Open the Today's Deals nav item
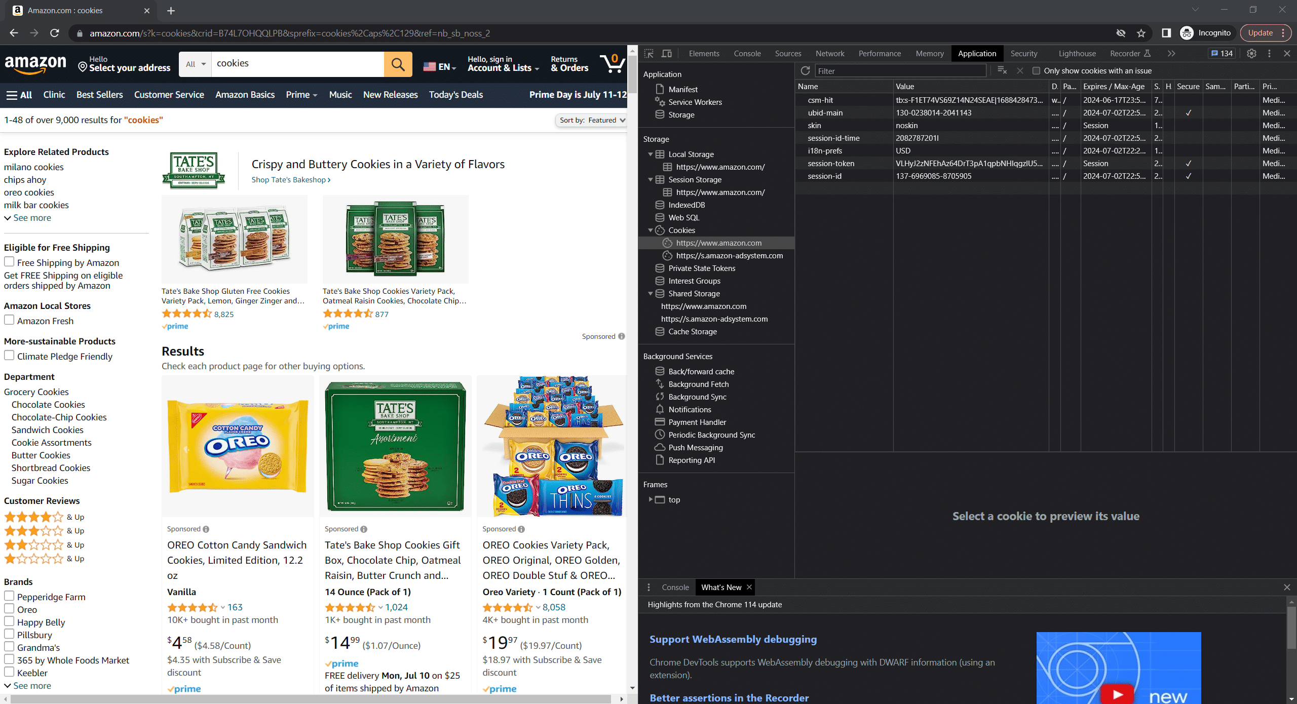 point(455,95)
